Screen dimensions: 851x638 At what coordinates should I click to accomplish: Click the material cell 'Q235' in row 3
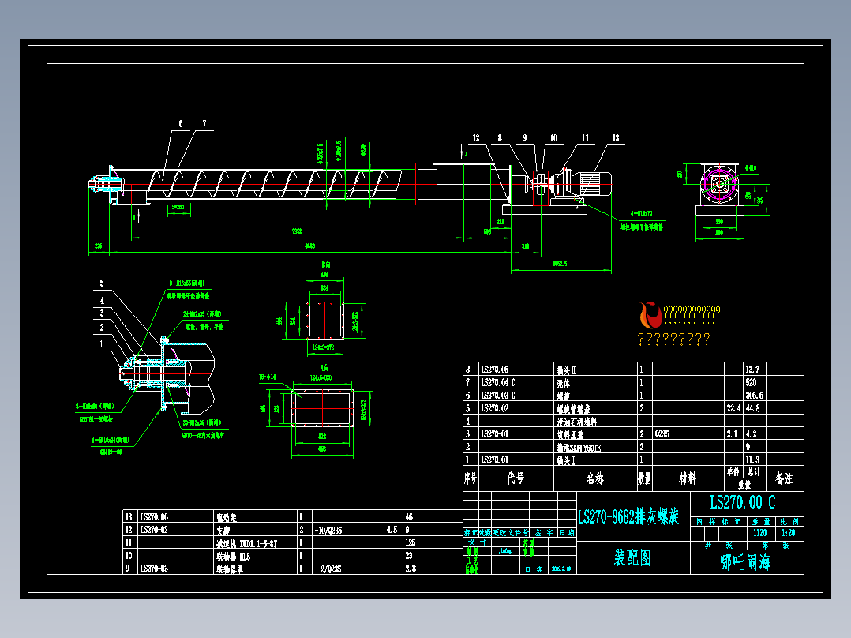point(662,433)
